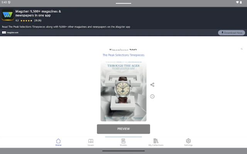Tap the top drag handle bar
This screenshot has height=154, width=247.
click(x=123, y=3)
